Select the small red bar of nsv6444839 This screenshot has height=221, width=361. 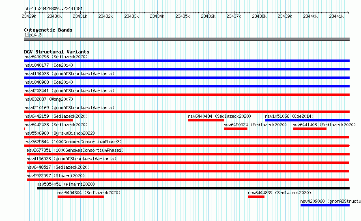point(256,197)
